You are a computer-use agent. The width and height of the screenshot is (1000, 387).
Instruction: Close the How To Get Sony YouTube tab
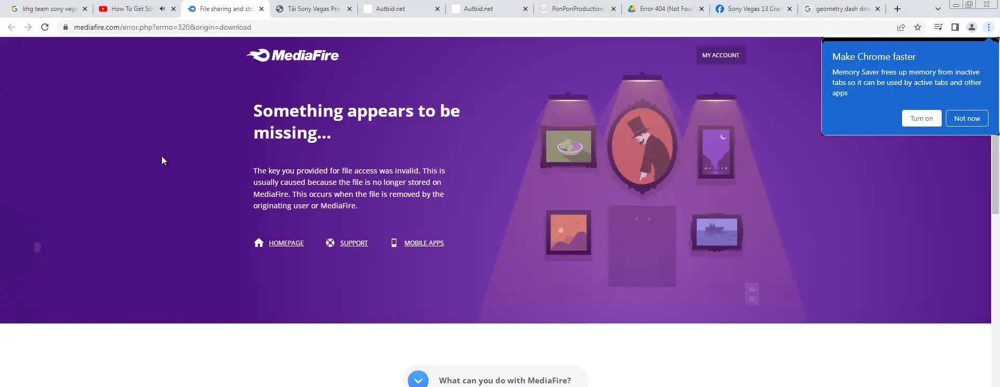(173, 9)
